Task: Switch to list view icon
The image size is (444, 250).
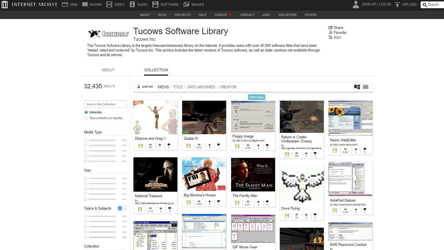Action: point(366,87)
